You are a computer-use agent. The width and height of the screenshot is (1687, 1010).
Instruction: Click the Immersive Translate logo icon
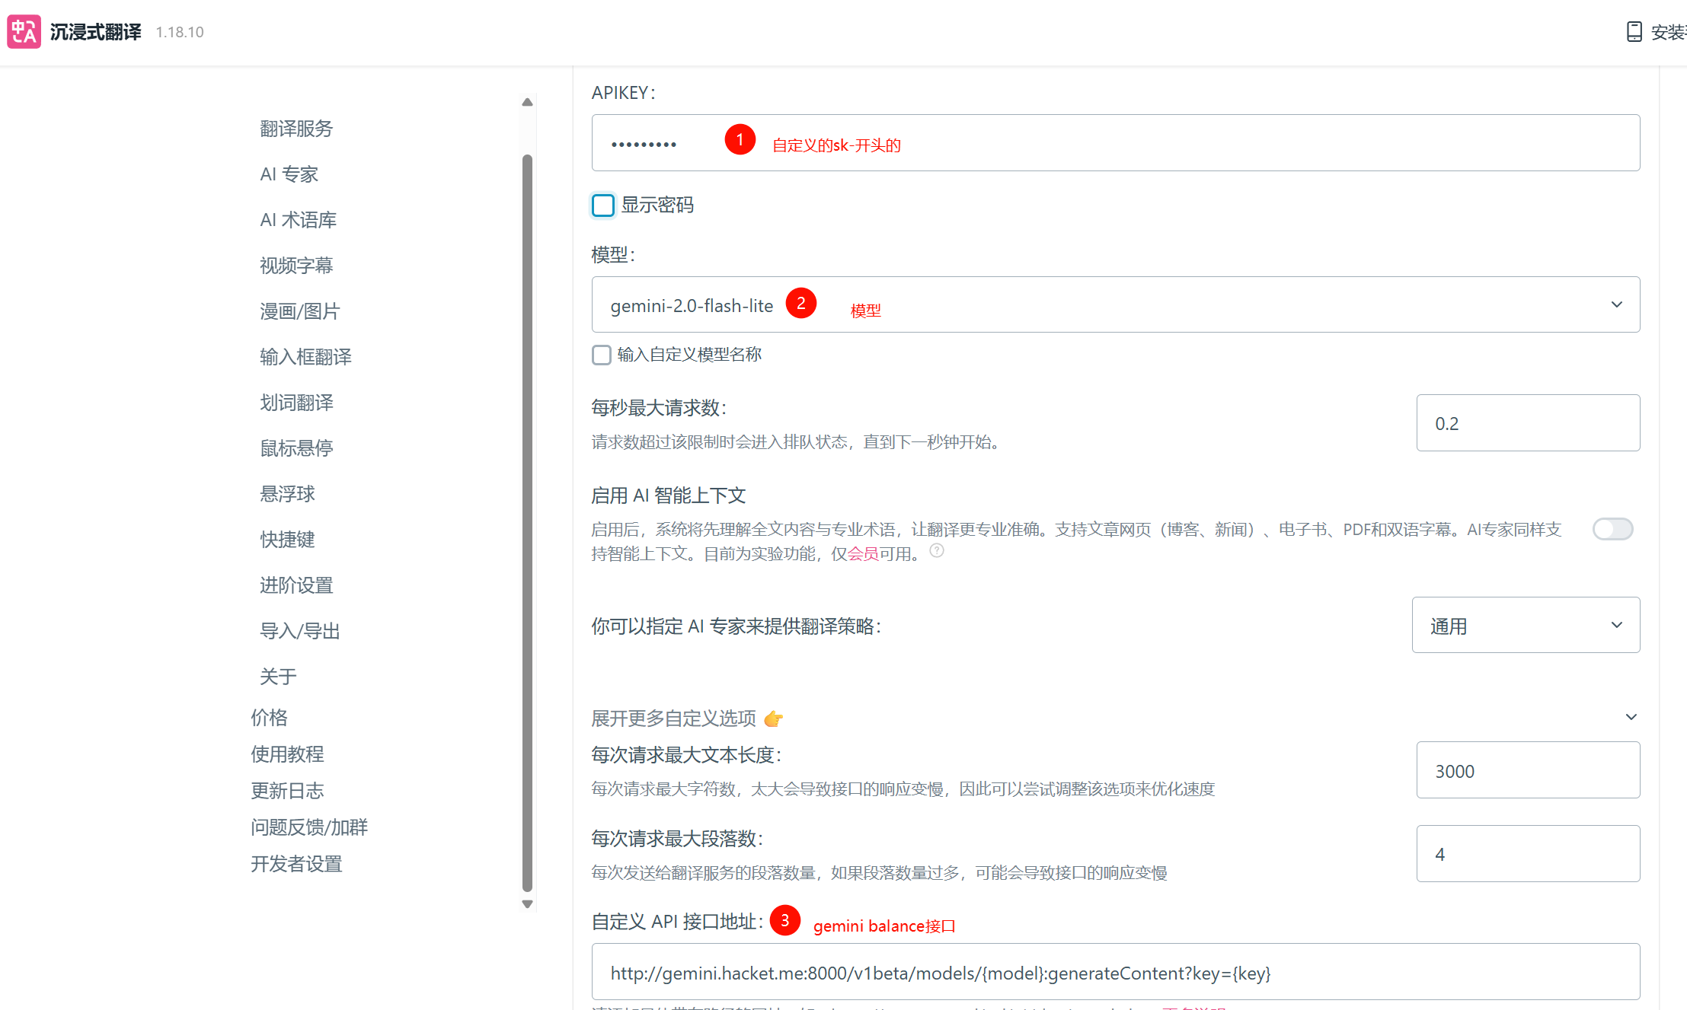pos(24,32)
